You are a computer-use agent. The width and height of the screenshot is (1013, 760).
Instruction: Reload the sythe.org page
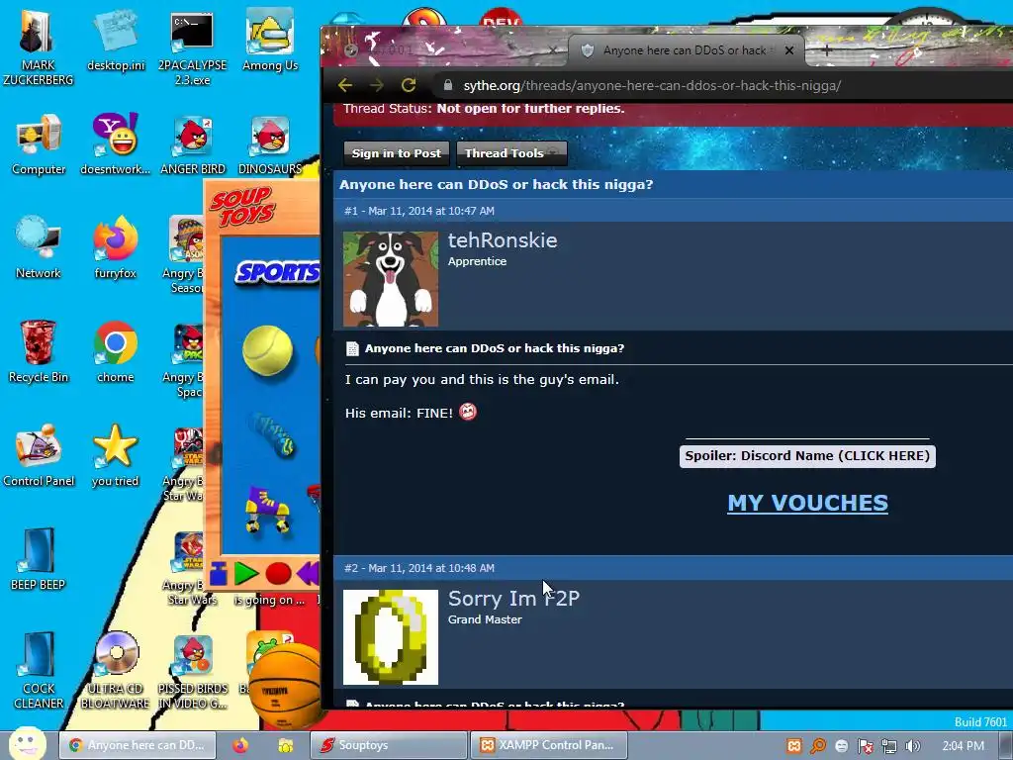coord(409,85)
